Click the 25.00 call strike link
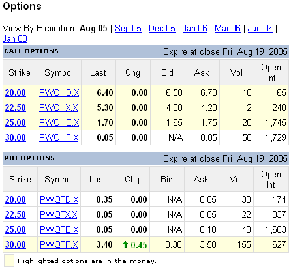This screenshot has height=269, width=291. pos(16,122)
